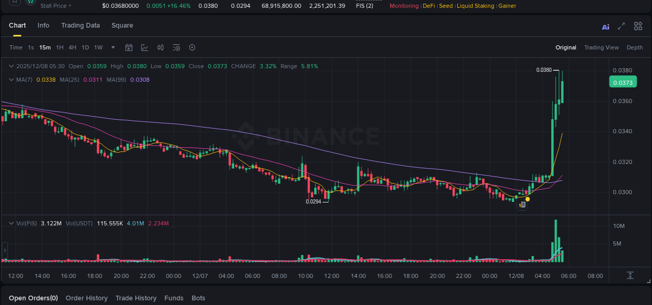The image size is (652, 305).
Task: Open the Ai analysis assistant
Action: point(606,26)
